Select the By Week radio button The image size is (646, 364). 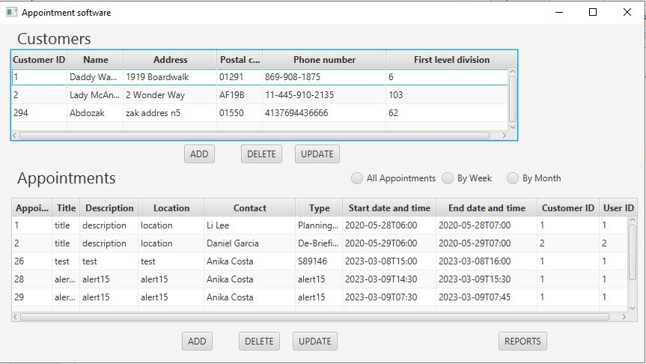448,178
